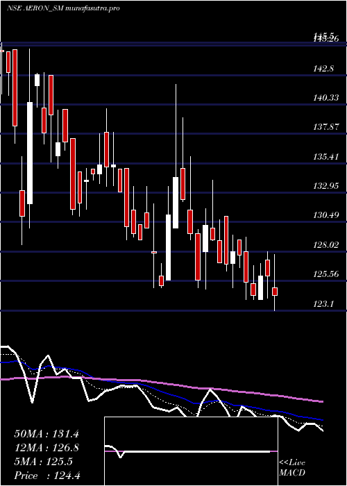347x486 pixels.
Task: Click the 5MA : 125.5 readout
Action: click(43, 462)
